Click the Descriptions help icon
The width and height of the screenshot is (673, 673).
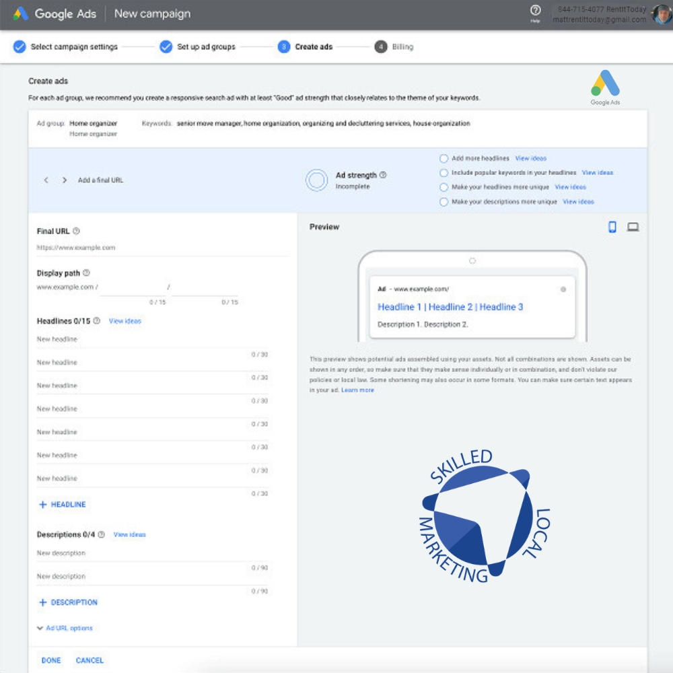click(x=102, y=534)
